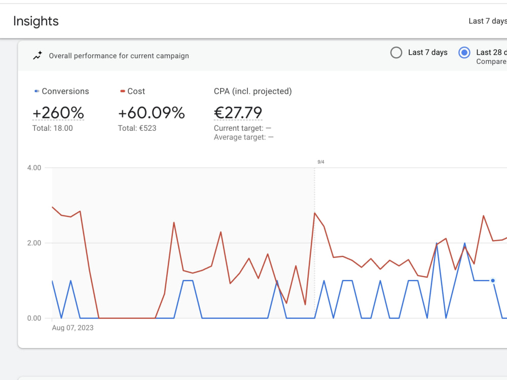Image resolution: width=507 pixels, height=380 pixels.
Task: Click the Total: 18.00 conversions text
Action: [x=53, y=128]
